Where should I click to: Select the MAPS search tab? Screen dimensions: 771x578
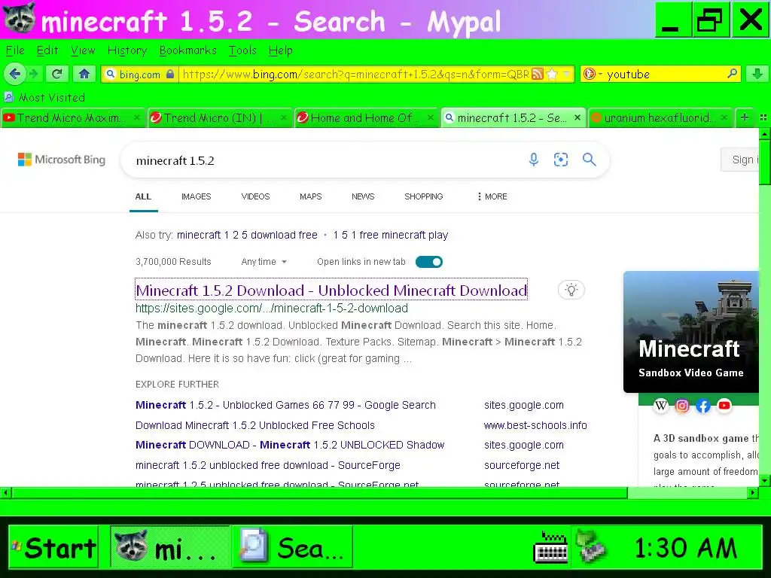(x=310, y=196)
